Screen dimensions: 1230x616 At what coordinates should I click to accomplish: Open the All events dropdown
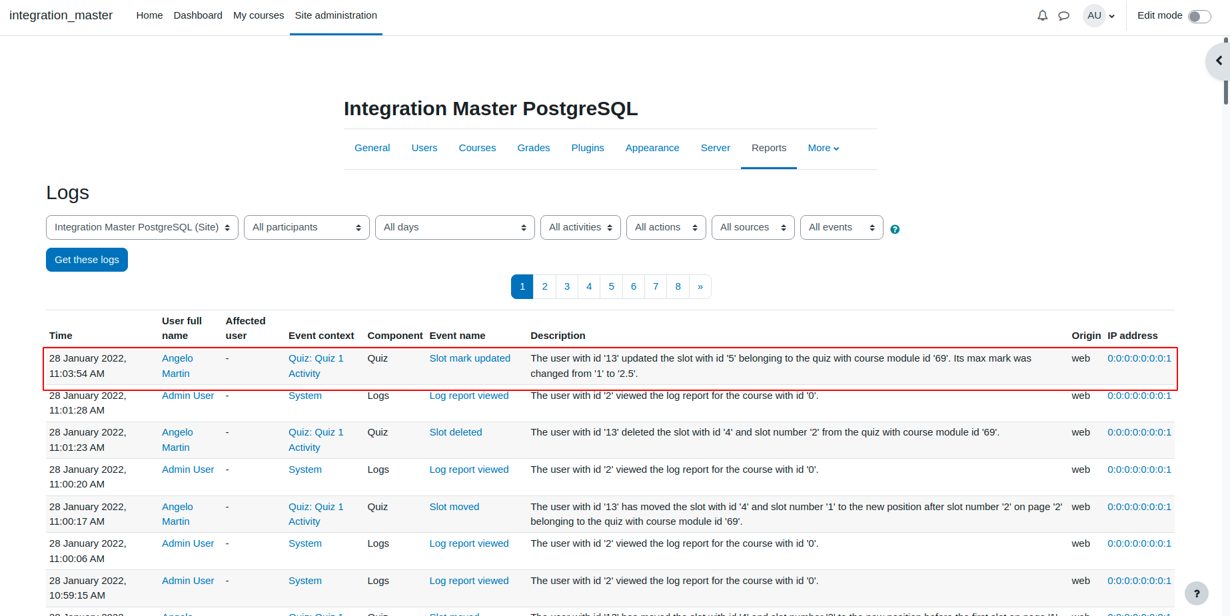coord(842,227)
